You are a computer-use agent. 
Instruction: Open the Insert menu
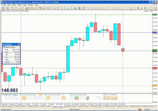(14, 5)
